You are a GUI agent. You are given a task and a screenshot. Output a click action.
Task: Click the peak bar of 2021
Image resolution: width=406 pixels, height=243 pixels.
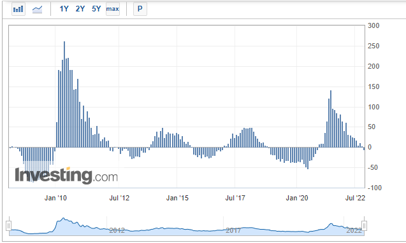(331, 119)
